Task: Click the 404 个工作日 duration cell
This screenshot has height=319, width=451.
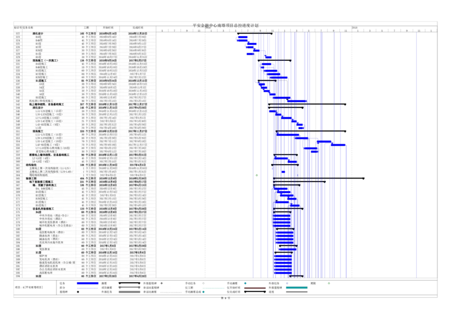Action: [x=89, y=178]
